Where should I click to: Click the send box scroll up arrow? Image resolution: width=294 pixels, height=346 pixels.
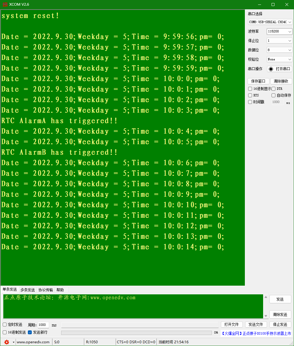tap(266, 297)
